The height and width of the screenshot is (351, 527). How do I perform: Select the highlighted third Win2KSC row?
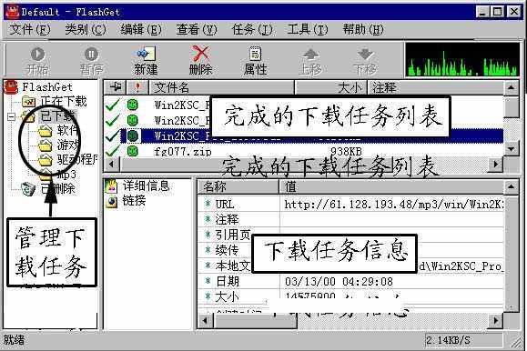[303, 135]
